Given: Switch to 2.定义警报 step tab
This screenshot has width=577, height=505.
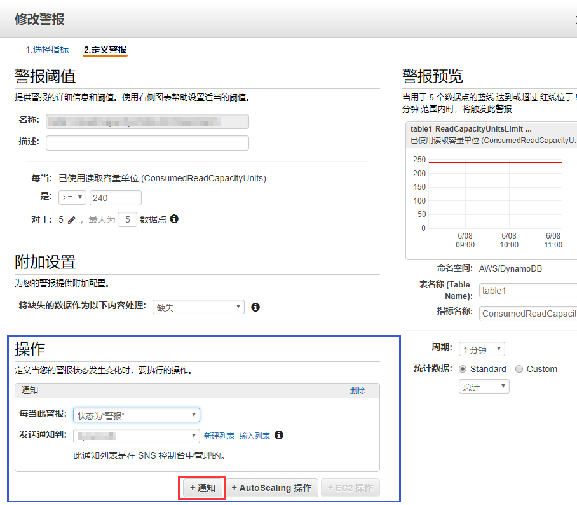Looking at the screenshot, I should pyautogui.click(x=105, y=50).
